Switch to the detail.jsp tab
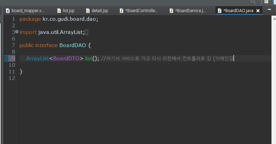Viewport: 276px width, 144px height. 97,11
